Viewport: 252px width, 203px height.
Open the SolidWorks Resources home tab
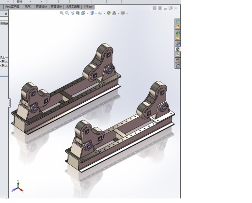click(177, 27)
